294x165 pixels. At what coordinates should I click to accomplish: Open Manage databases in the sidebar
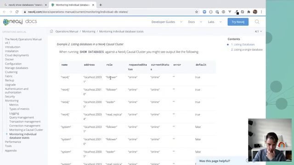click(17, 68)
